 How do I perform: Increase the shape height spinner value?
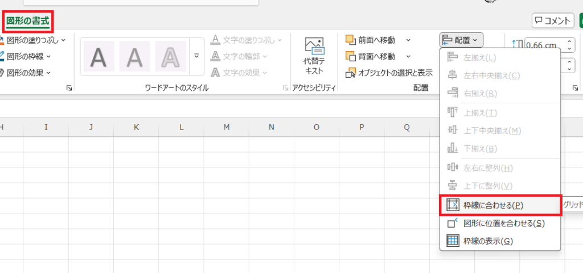tap(570, 41)
